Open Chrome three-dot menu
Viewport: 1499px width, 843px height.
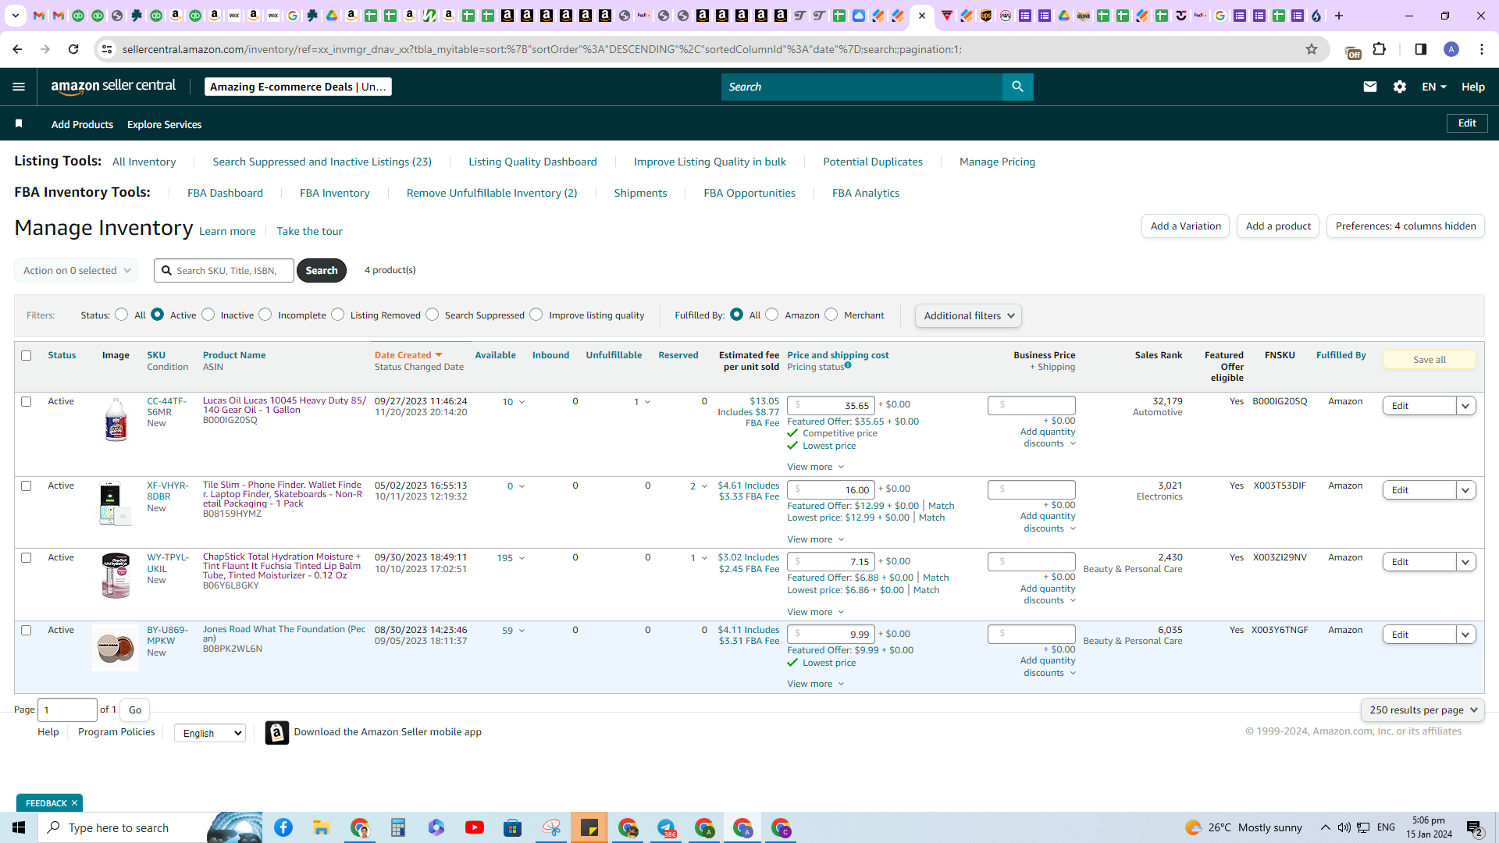click(x=1482, y=49)
